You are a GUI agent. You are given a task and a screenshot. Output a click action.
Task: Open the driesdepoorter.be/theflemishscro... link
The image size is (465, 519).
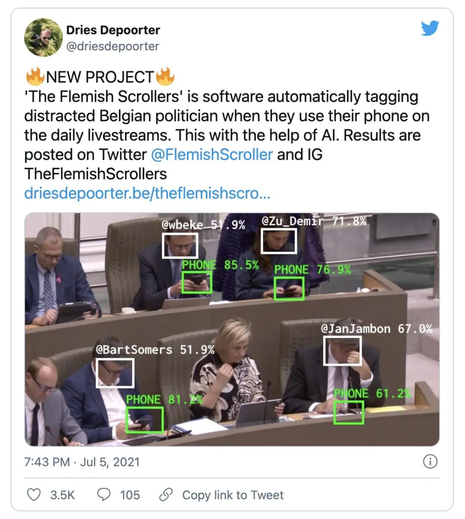(x=147, y=193)
